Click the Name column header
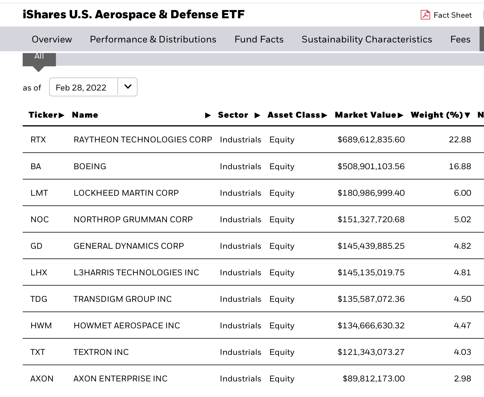Image resolution: width=484 pixels, height=397 pixels. click(x=85, y=115)
